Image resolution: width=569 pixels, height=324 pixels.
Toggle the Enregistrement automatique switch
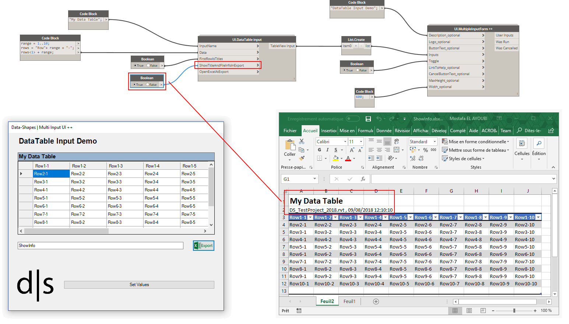pyautogui.click(x=352, y=119)
